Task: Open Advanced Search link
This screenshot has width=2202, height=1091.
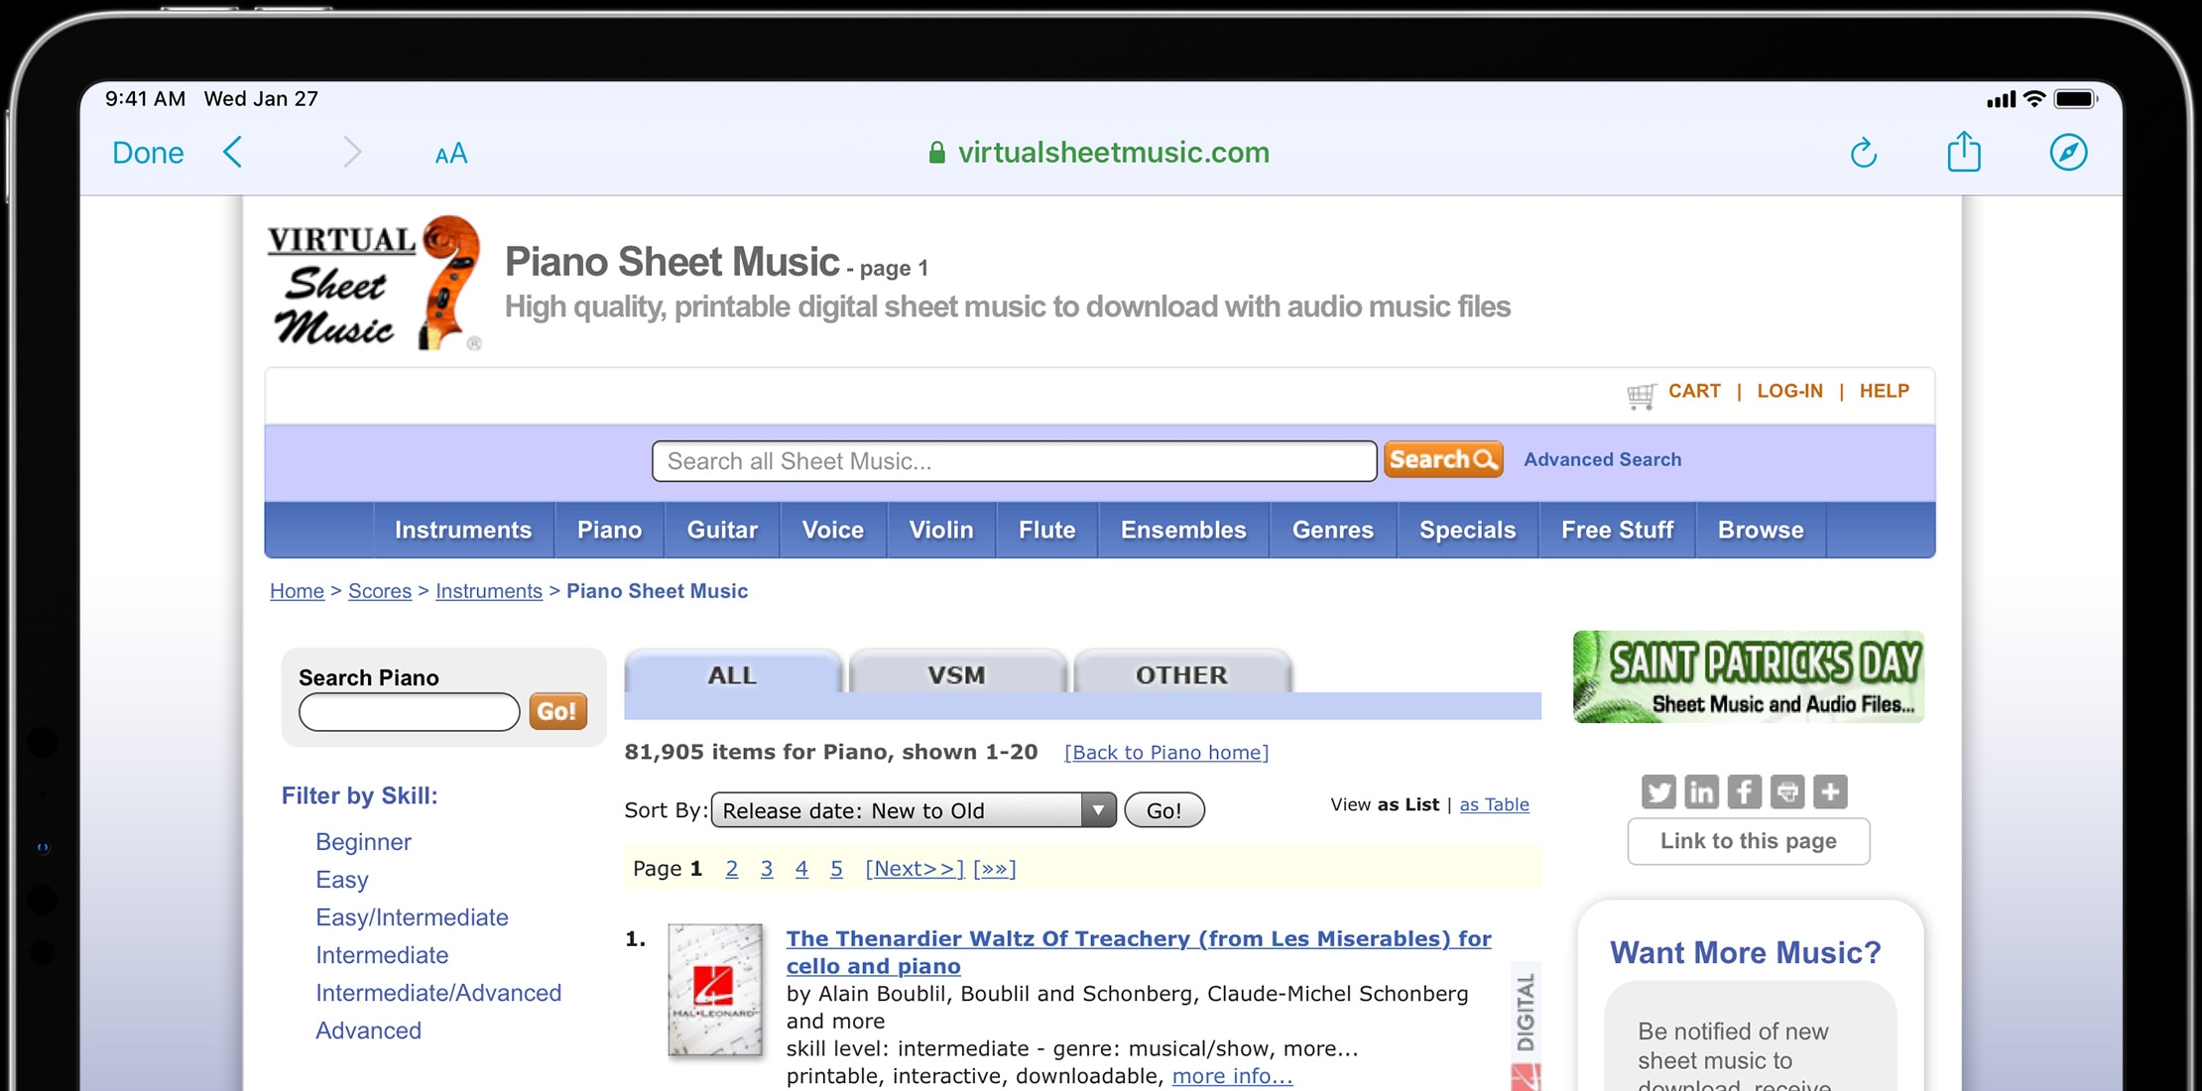Action: pyautogui.click(x=1603, y=459)
